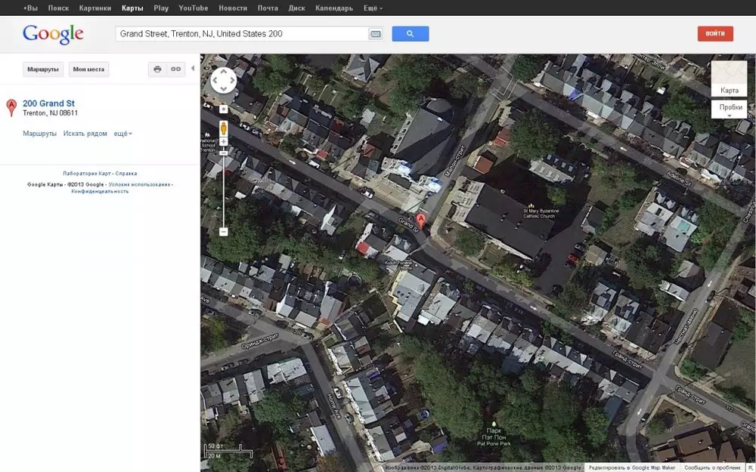756x472 pixels.
Task: Click the print icon button
Action: tap(157, 69)
